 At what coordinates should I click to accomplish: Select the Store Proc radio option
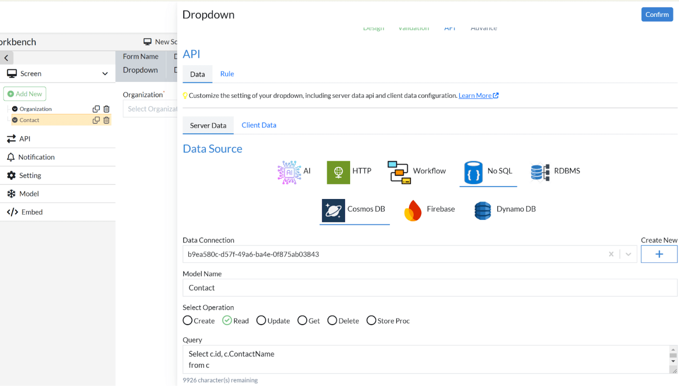[x=371, y=320]
